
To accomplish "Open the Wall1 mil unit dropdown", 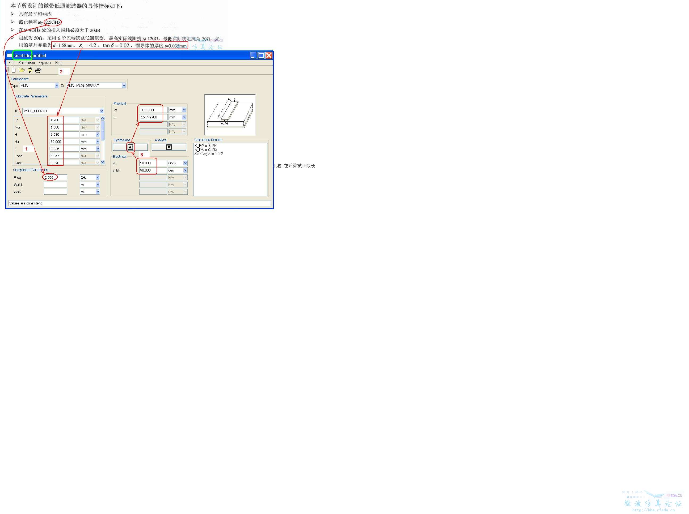I will 98,185.
